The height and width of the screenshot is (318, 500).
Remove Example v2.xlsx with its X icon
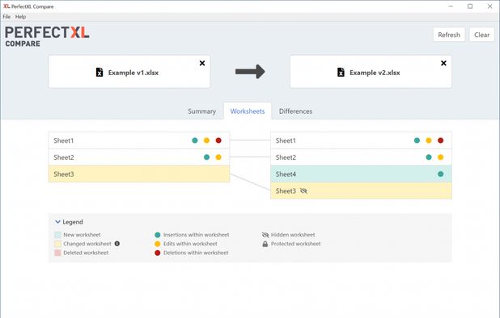443,63
